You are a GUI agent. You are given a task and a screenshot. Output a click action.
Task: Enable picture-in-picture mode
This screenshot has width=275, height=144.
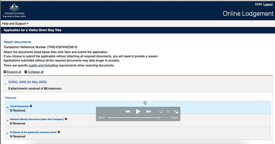176,111
